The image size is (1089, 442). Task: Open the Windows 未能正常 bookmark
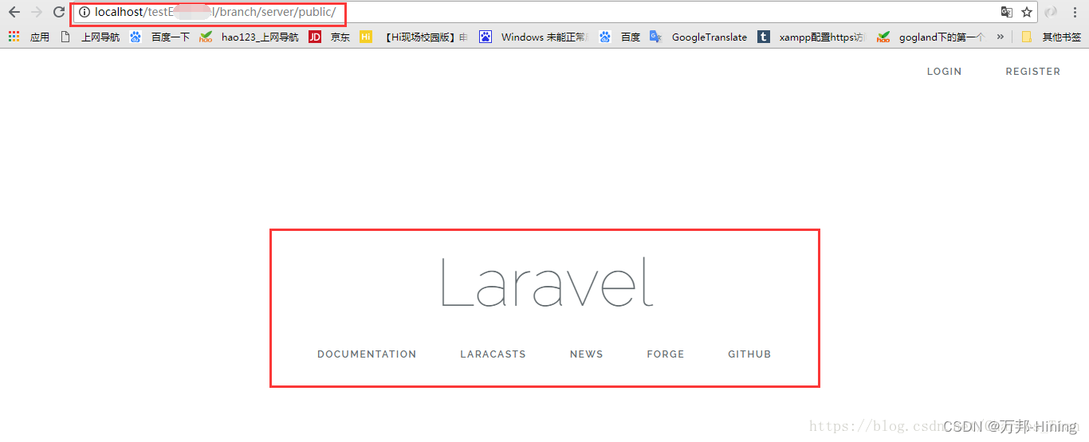point(533,37)
